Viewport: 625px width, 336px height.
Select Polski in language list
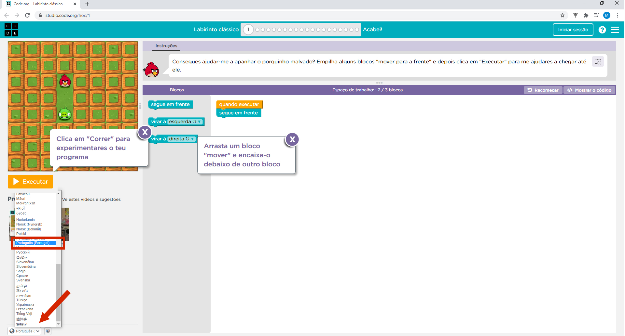(21, 234)
